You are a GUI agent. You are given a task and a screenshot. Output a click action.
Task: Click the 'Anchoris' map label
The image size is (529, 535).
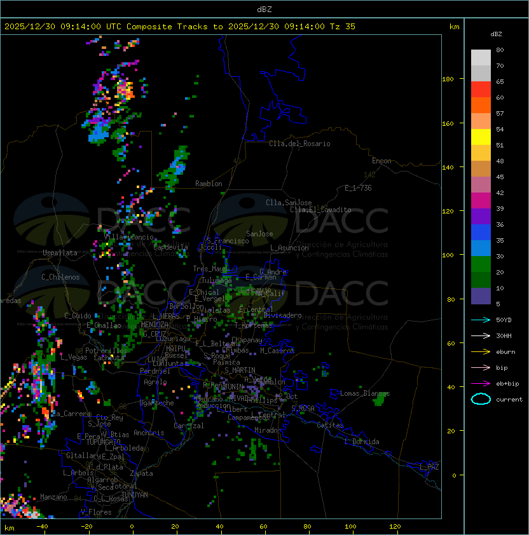[x=149, y=433]
